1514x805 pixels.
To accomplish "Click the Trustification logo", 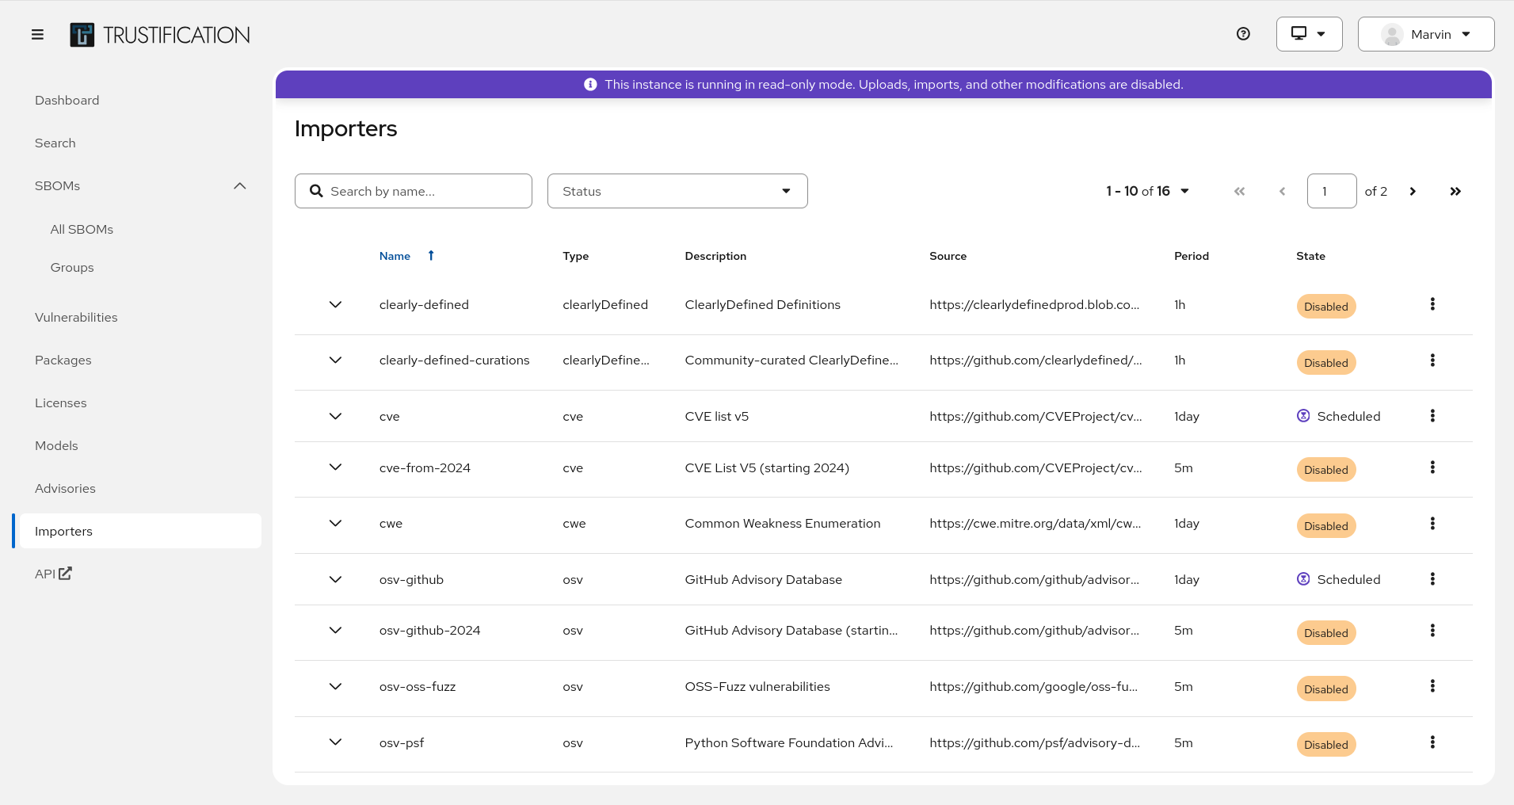I will 160,35.
